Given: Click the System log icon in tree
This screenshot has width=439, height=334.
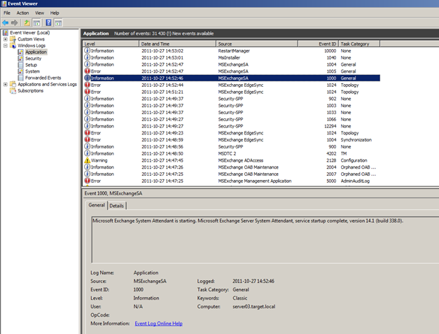Looking at the screenshot, I should click(20, 71).
